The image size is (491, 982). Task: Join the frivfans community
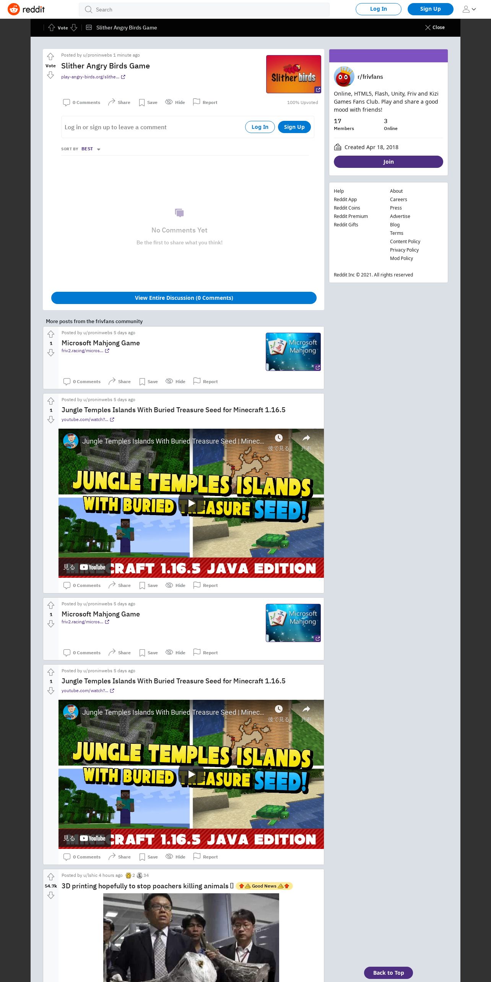[x=389, y=162]
